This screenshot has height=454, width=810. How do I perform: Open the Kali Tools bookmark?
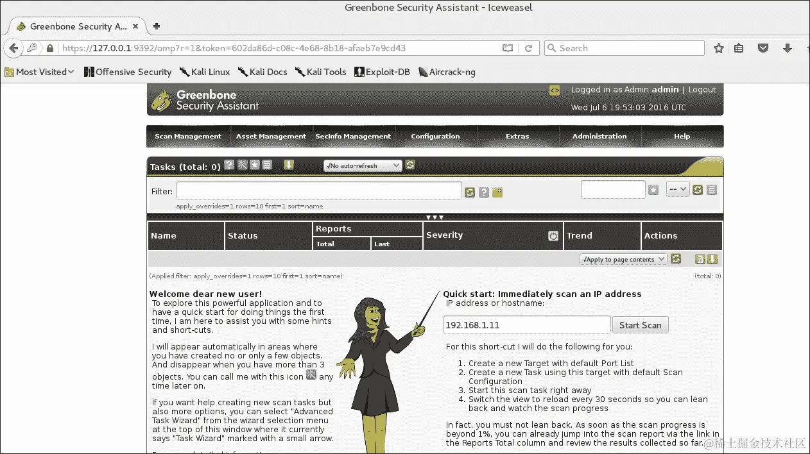tap(320, 72)
